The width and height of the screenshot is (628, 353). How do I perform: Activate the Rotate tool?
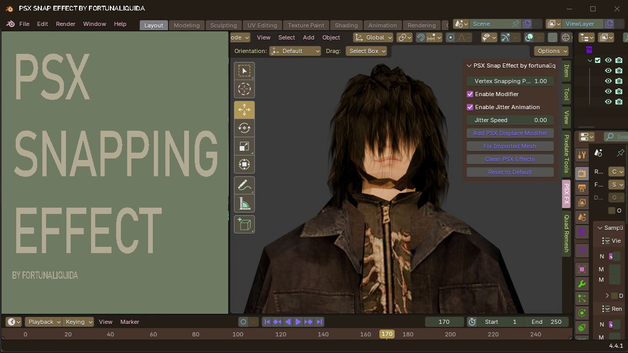pyautogui.click(x=244, y=128)
